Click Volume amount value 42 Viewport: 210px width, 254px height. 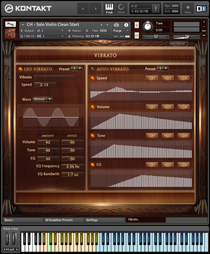48,142
